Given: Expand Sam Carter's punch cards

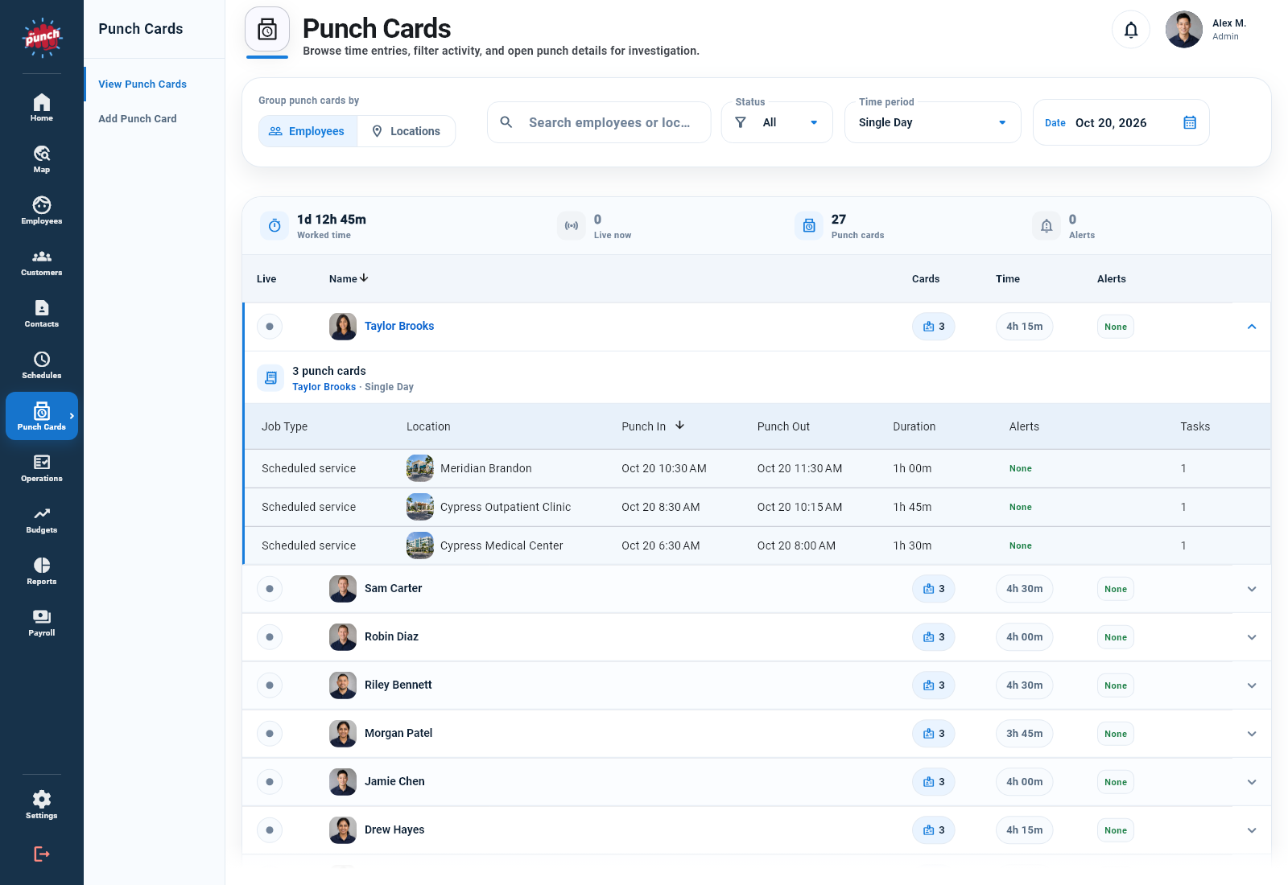Looking at the screenshot, I should (1252, 589).
